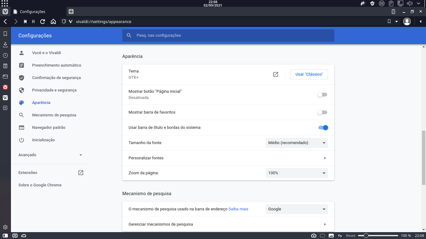The height and width of the screenshot is (239, 426).
Task: Reset the page zoom
Action: coord(351,236)
